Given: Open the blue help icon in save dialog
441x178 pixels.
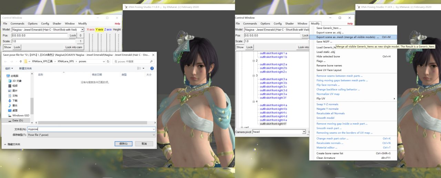Looking at the screenshot, I should click(x=152, y=68).
